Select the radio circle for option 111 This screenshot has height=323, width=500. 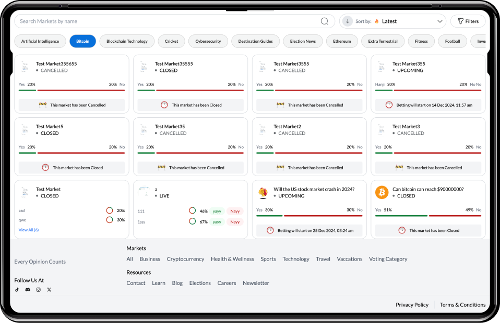[192, 211]
